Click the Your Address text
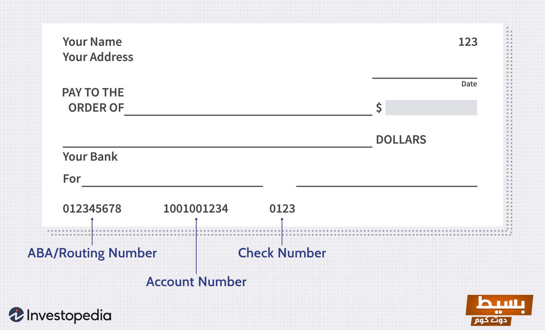The image size is (545, 330). click(x=98, y=57)
